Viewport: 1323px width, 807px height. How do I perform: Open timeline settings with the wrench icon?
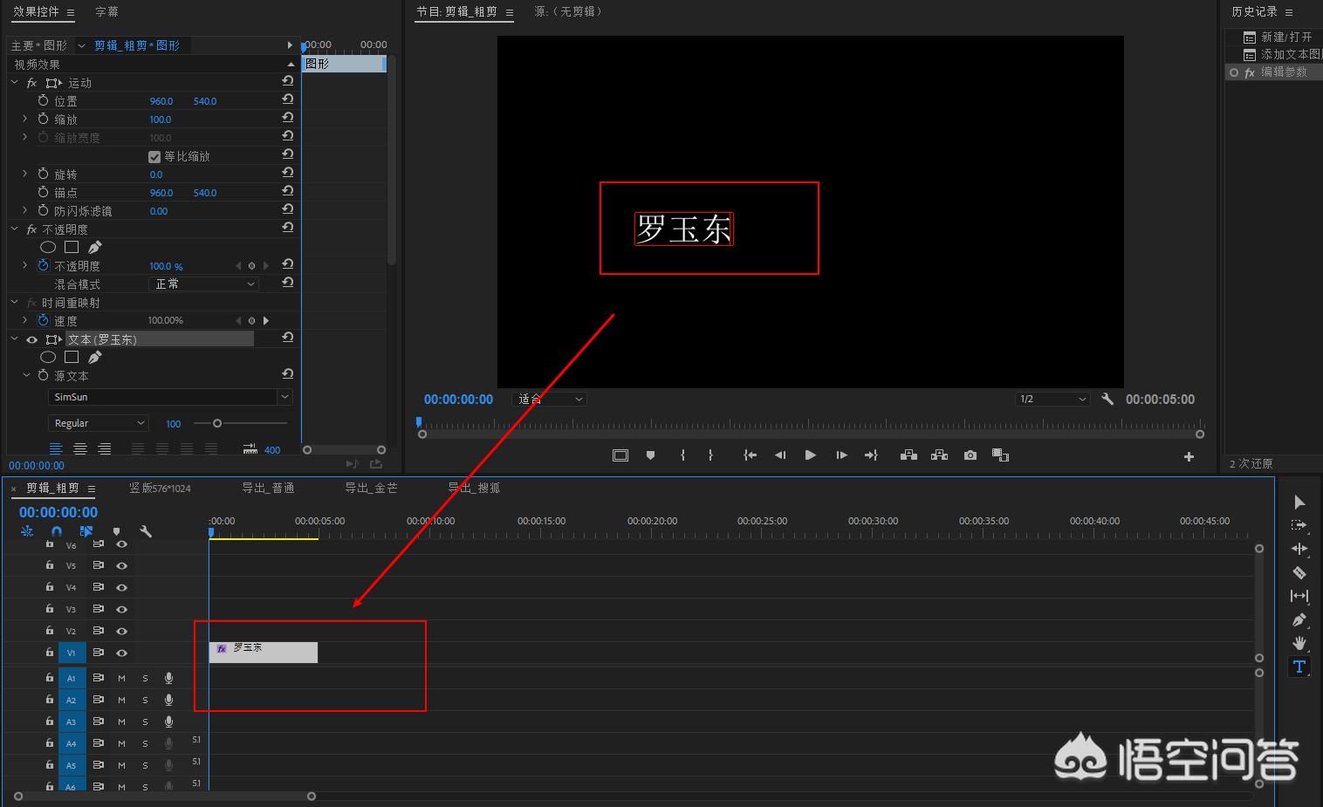[x=147, y=530]
